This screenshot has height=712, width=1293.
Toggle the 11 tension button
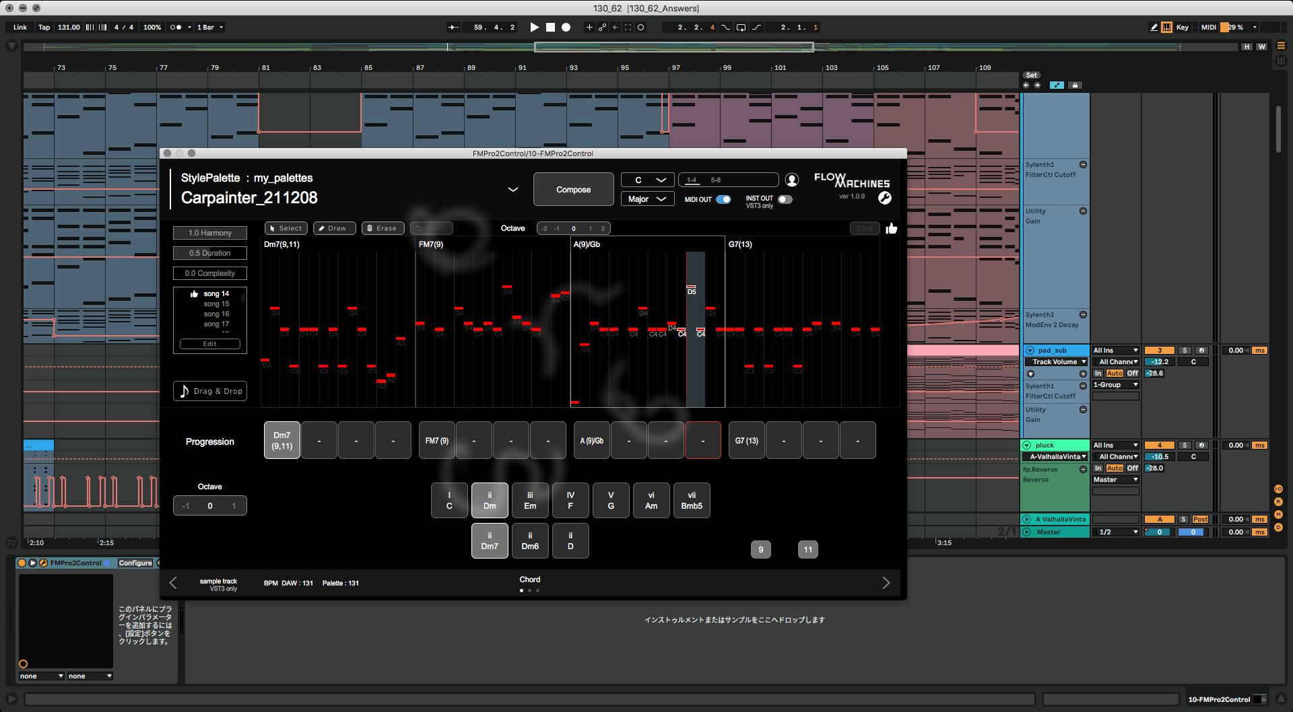coord(808,550)
